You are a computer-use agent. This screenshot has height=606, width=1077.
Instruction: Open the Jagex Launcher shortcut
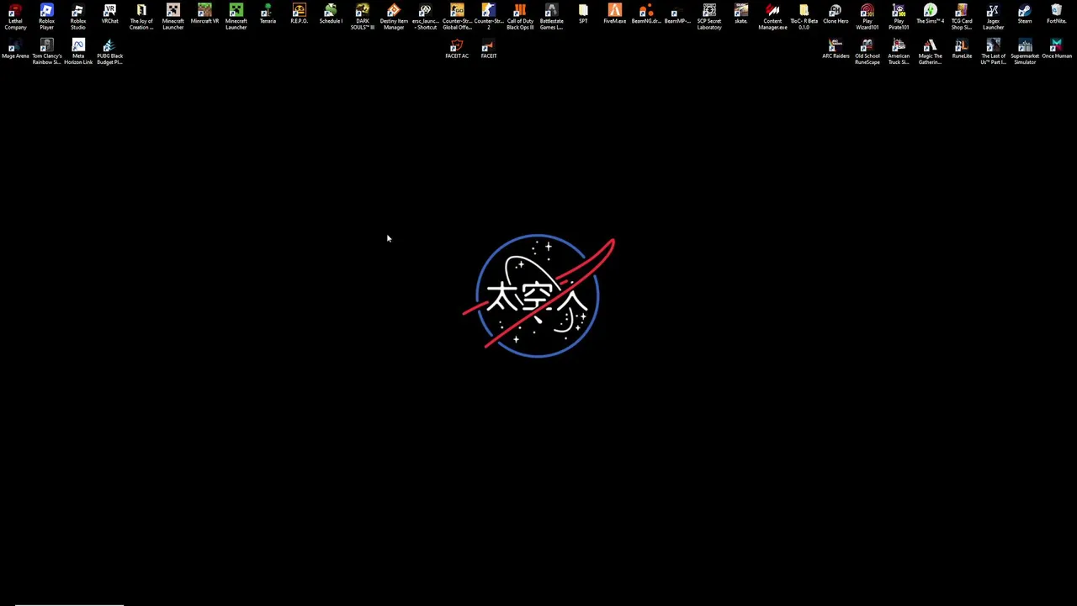[993, 17]
